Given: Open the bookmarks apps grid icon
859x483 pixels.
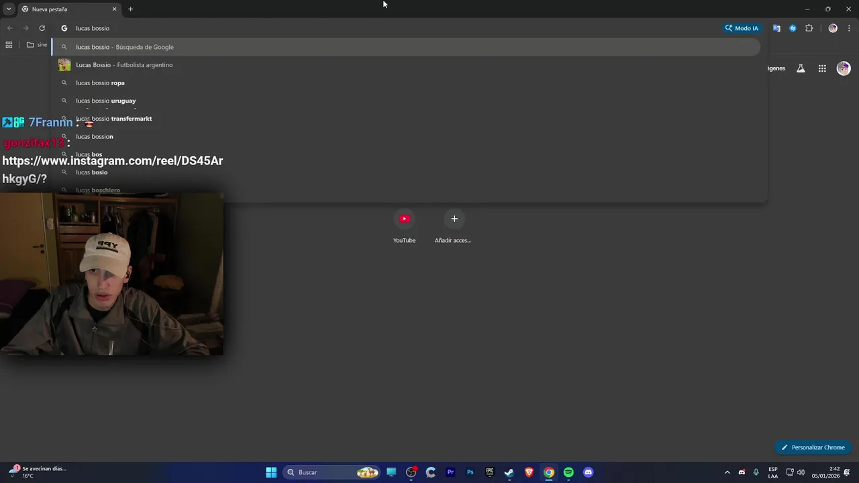Looking at the screenshot, I should tap(9, 45).
